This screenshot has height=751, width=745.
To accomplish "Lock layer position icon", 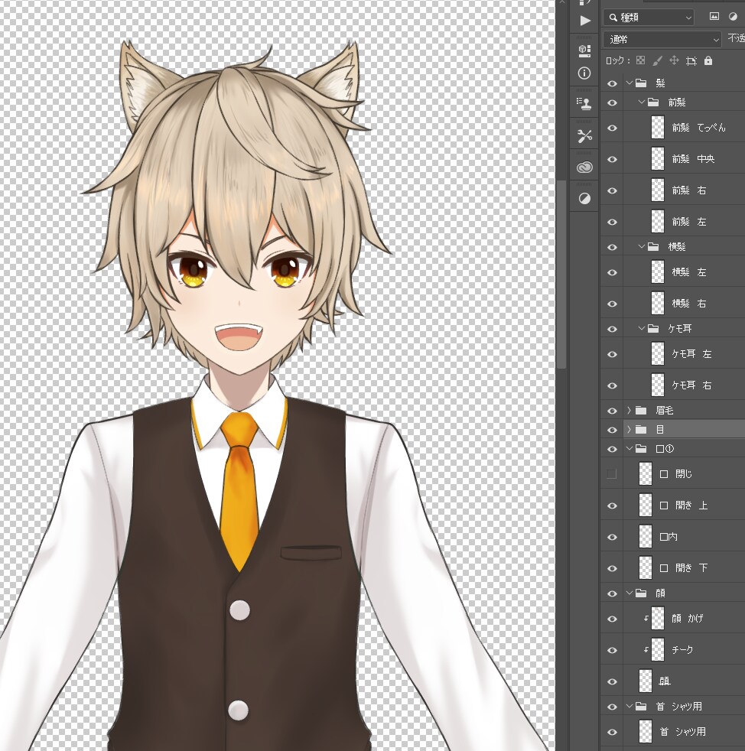I will click(674, 60).
